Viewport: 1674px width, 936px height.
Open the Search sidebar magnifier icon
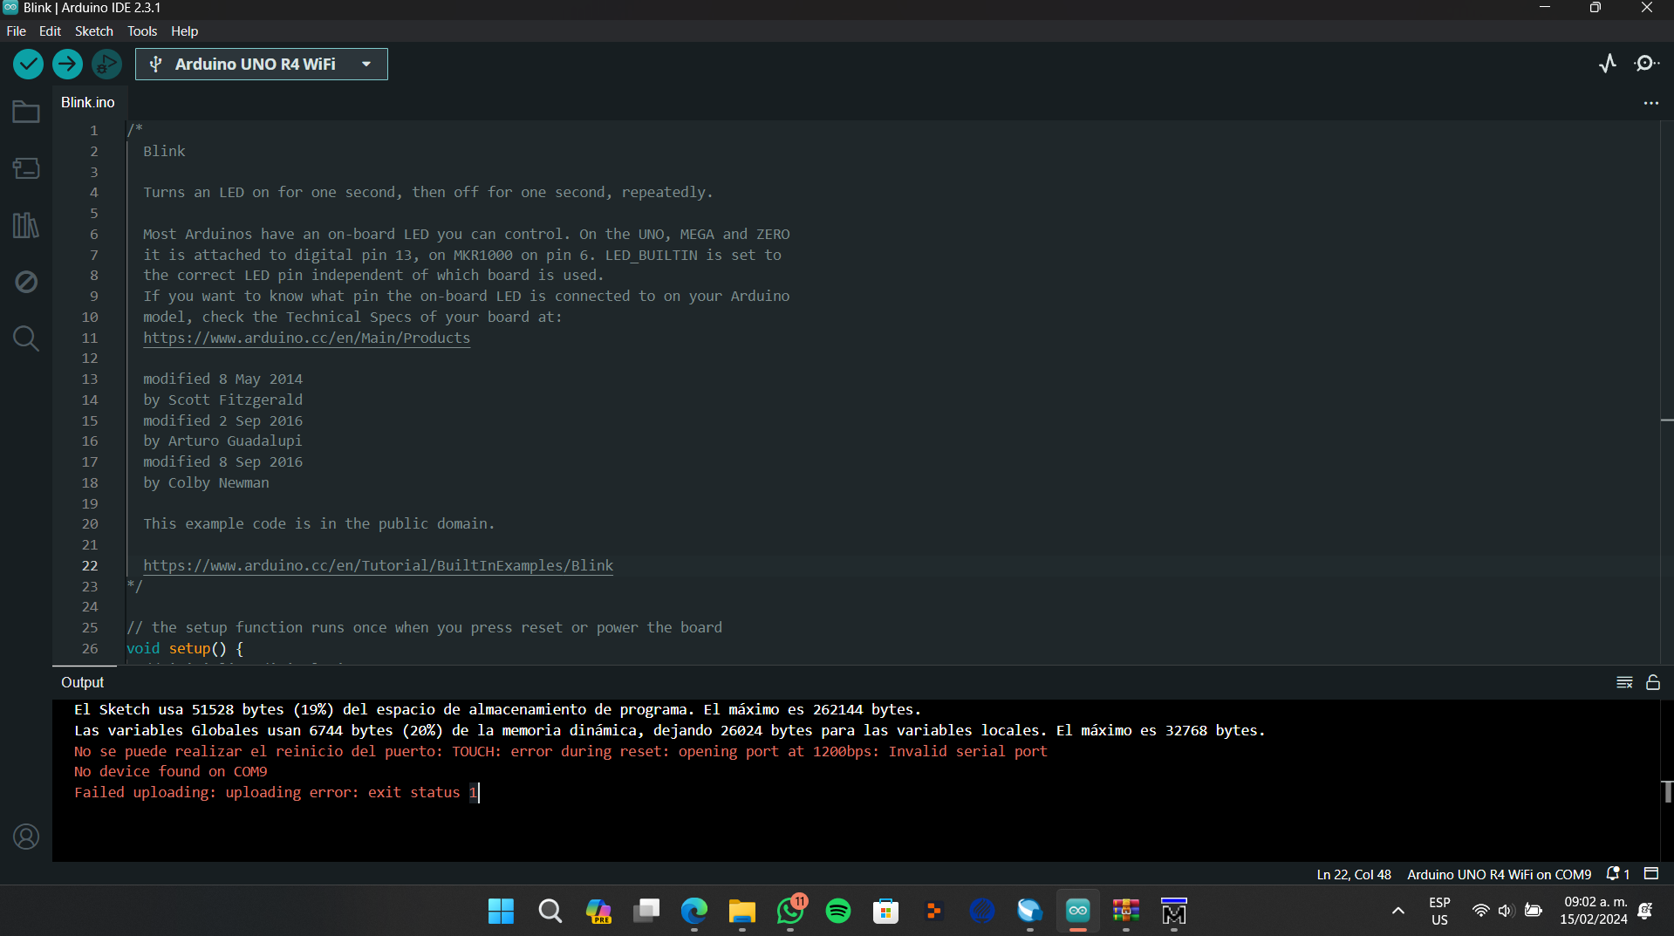pos(26,338)
